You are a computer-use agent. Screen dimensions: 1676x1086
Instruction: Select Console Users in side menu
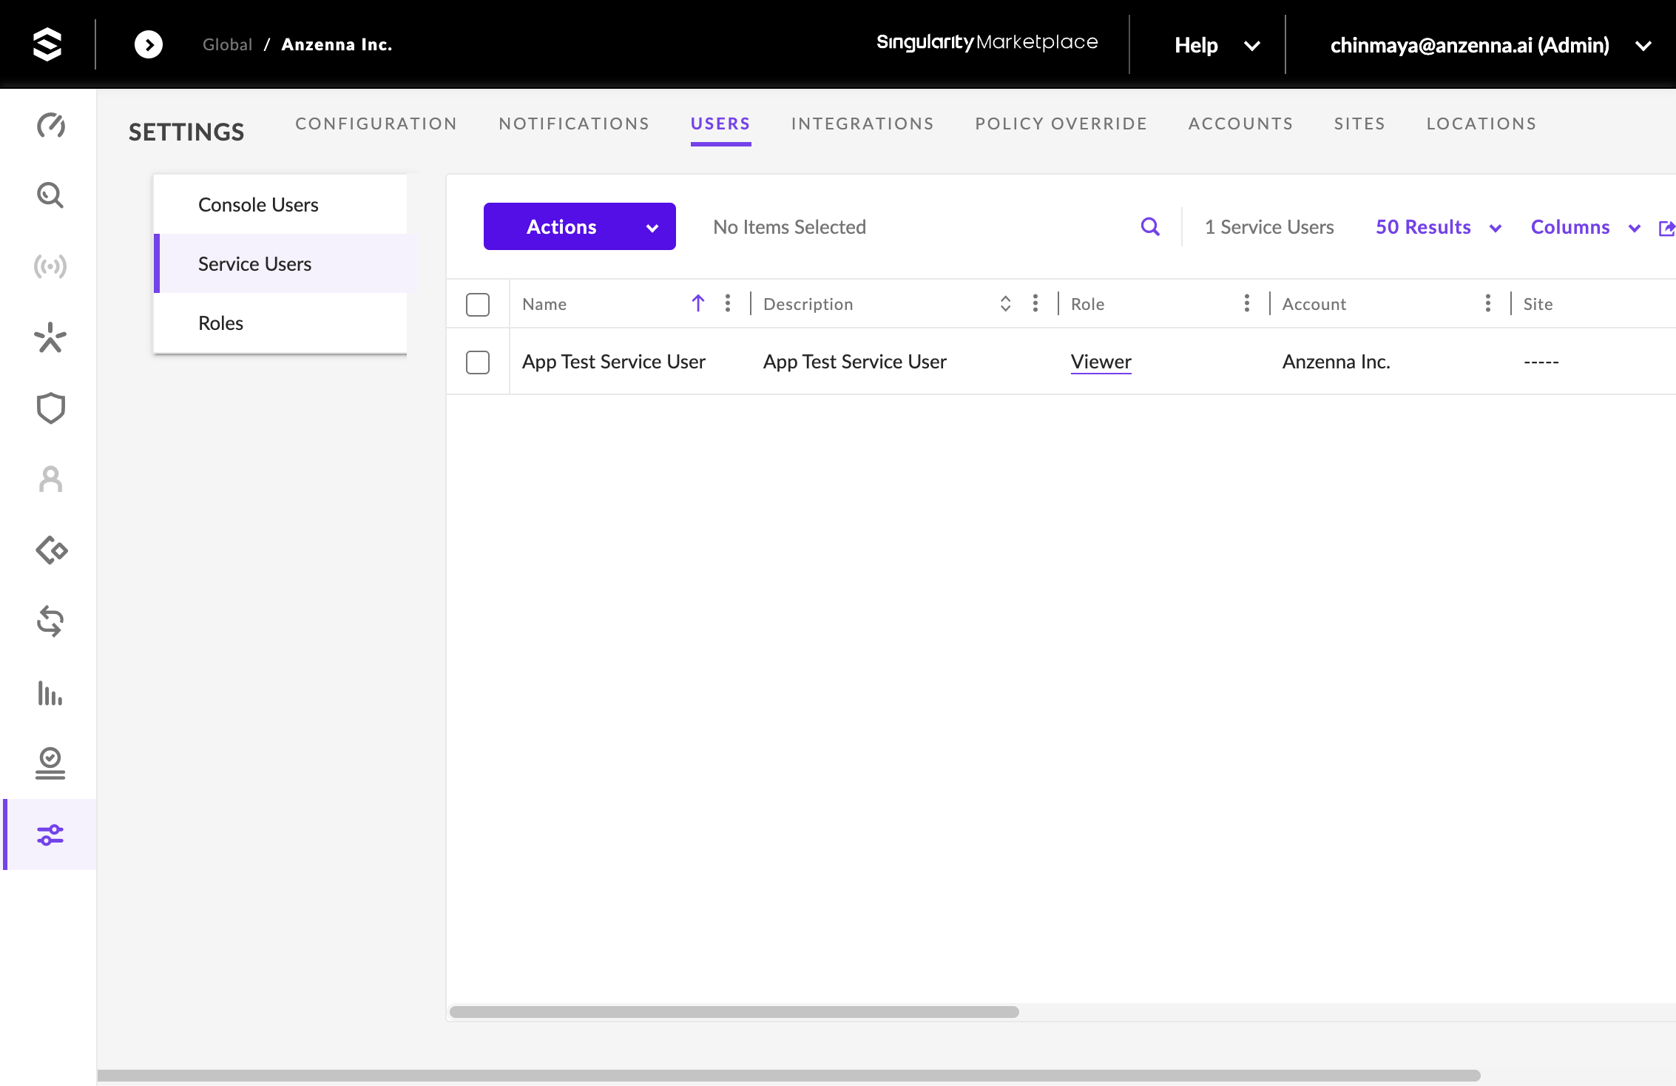[x=258, y=205]
